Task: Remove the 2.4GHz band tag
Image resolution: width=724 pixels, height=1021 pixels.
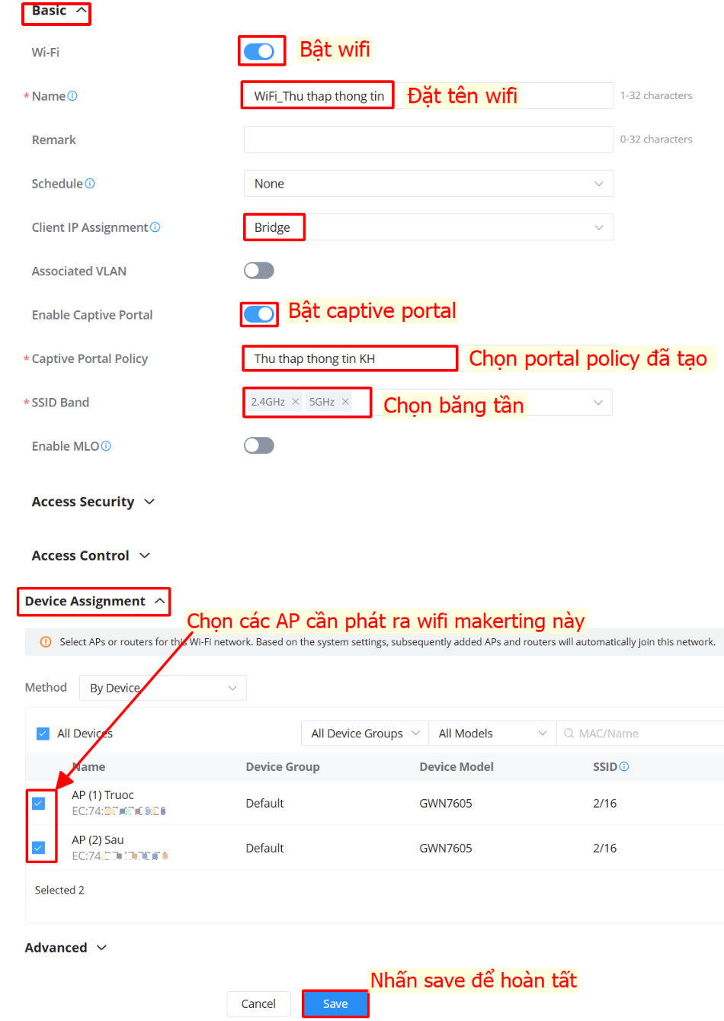Action: (x=296, y=402)
